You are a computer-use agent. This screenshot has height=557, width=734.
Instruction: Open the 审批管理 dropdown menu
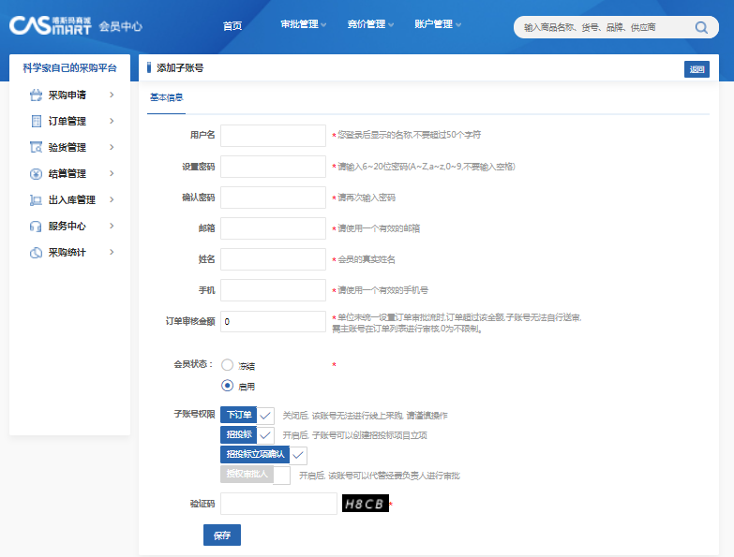pyautogui.click(x=303, y=24)
